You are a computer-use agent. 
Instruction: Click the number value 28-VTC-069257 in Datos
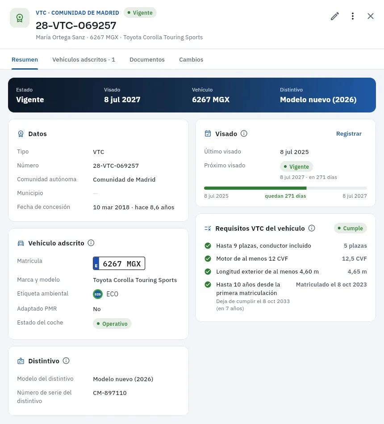[x=116, y=166]
